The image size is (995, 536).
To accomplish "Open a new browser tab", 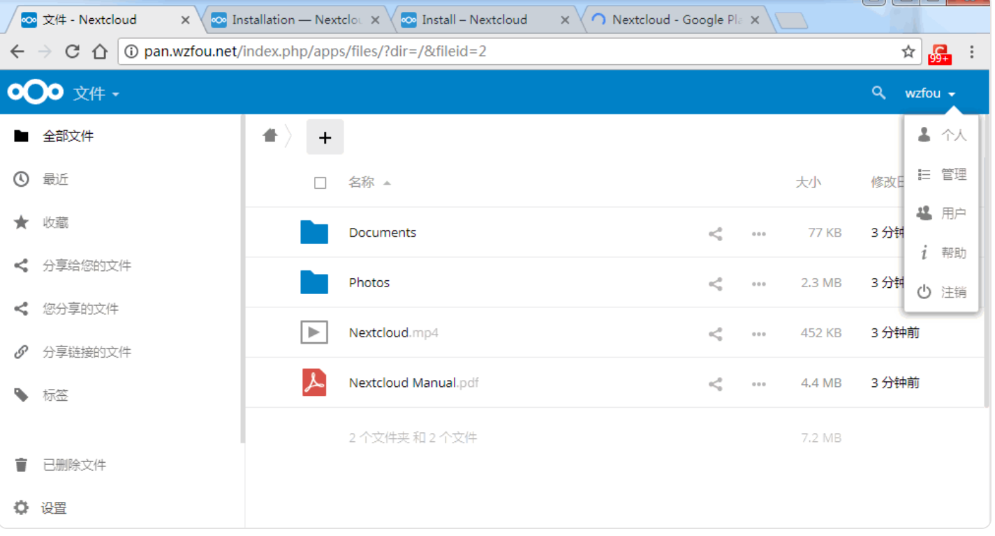I will point(791,22).
